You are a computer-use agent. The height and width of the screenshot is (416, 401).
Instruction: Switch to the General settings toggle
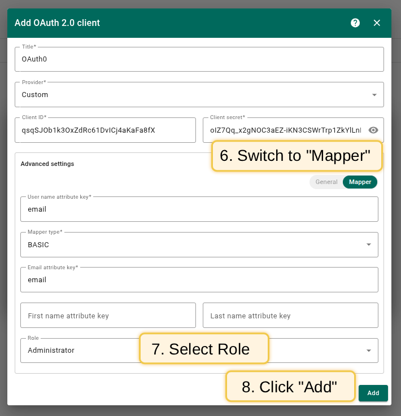pos(326,182)
